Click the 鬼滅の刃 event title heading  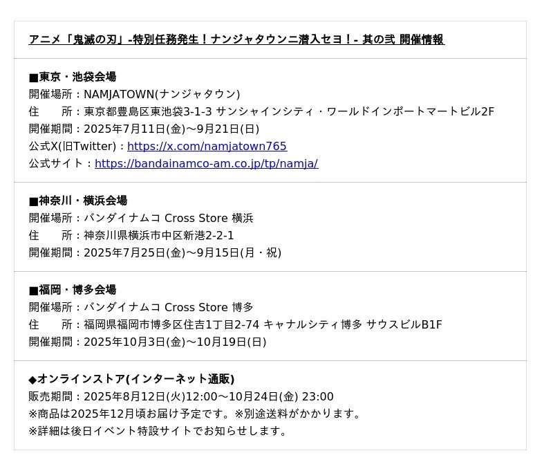point(236,39)
